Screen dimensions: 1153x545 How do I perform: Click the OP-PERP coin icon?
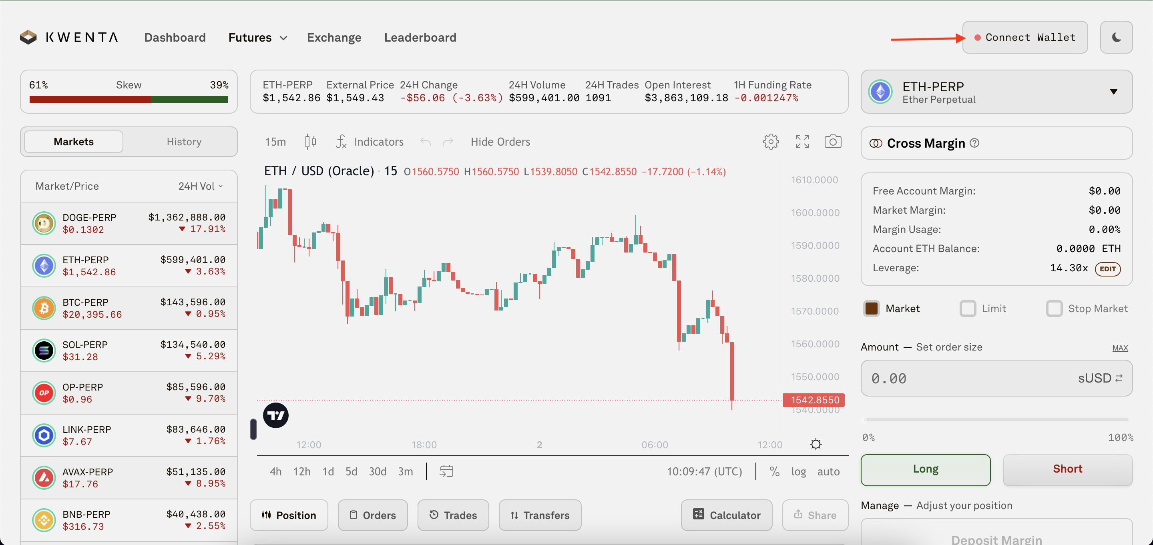[44, 393]
